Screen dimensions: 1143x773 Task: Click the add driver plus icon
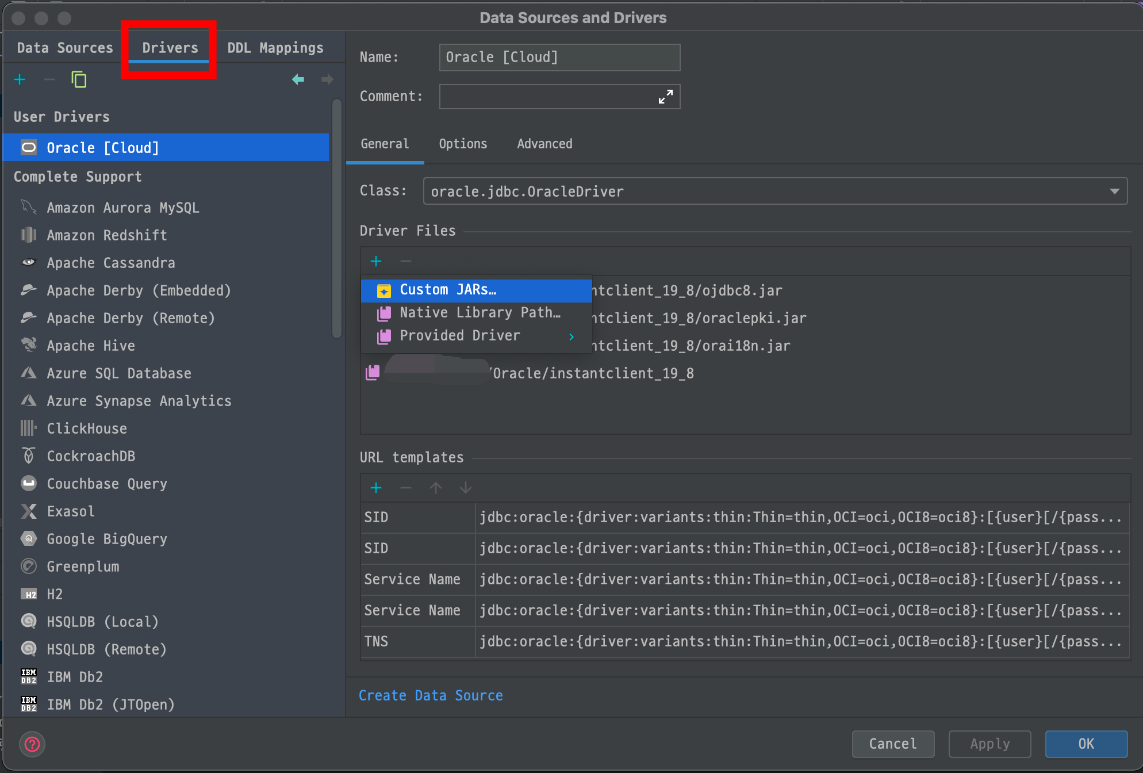20,79
